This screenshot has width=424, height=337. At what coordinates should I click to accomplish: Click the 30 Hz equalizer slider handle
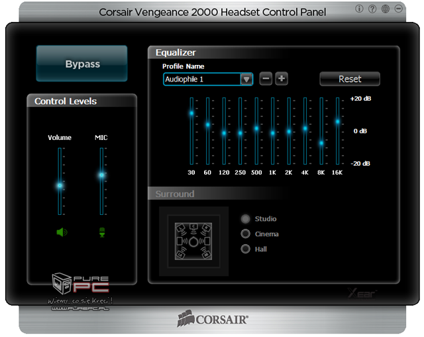[x=191, y=113]
